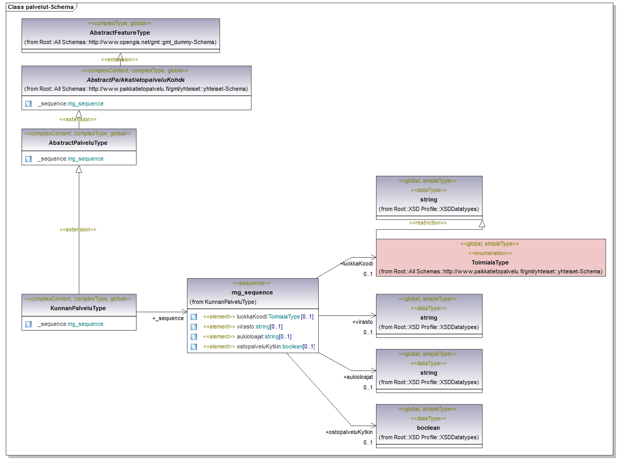This screenshot has width=627, height=466.
Task: Click the _sequence attribute icon in AbstractPaikkatietopalveluKohde
Action: pos(28,103)
